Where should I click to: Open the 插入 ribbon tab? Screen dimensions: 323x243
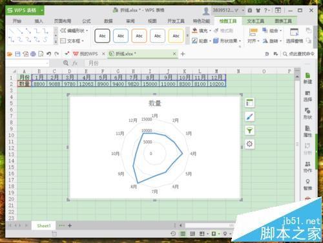click(x=39, y=21)
